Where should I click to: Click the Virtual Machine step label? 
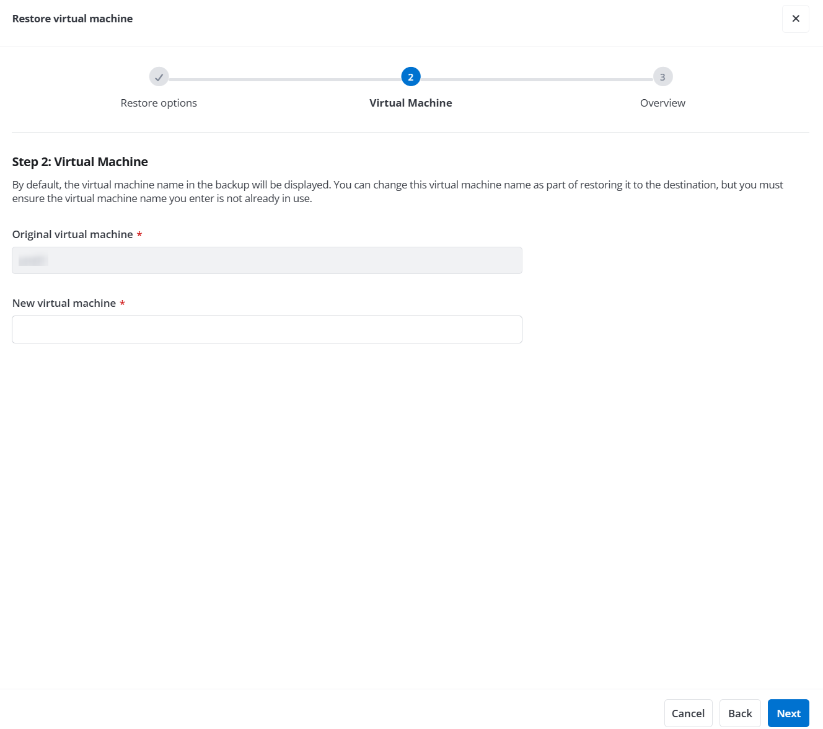coord(410,103)
